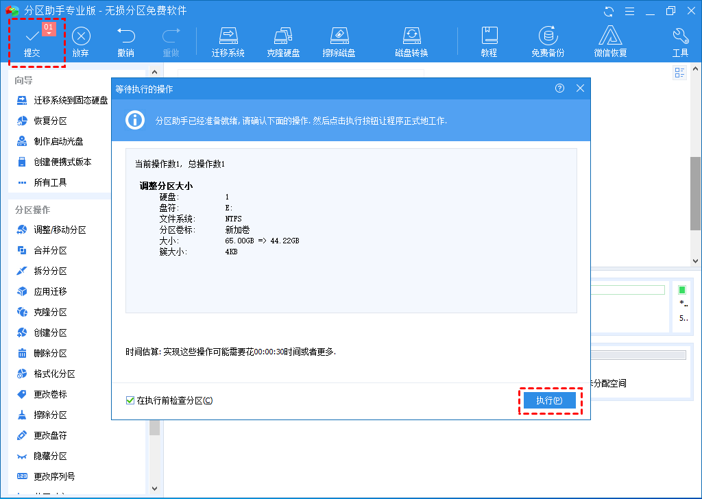Image resolution: width=702 pixels, height=499 pixels.
Task: Select 格式化分区 operation
Action: point(46,374)
